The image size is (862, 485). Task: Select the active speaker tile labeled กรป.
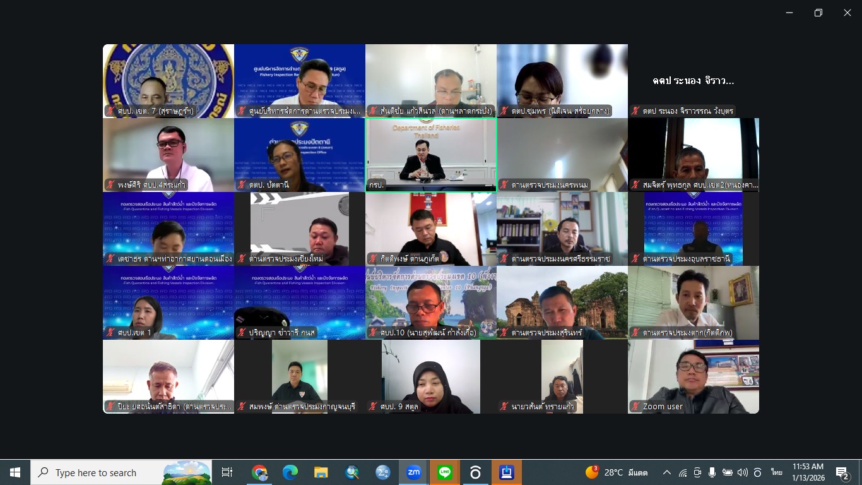pyautogui.click(x=431, y=155)
